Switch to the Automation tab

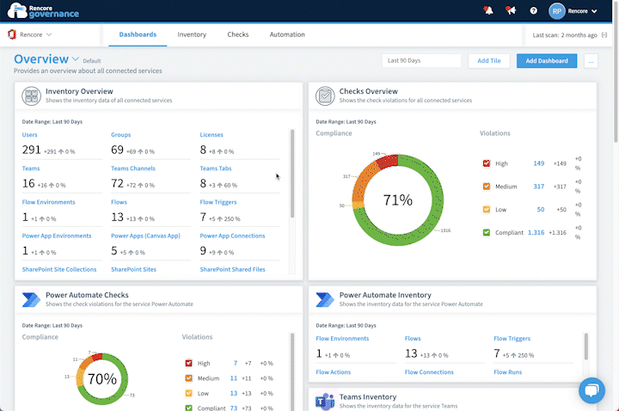pos(287,34)
